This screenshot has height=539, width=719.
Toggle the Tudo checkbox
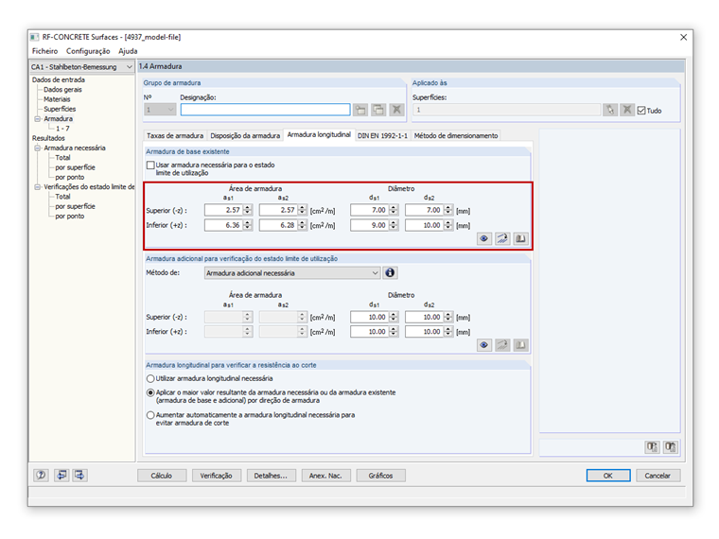641,111
